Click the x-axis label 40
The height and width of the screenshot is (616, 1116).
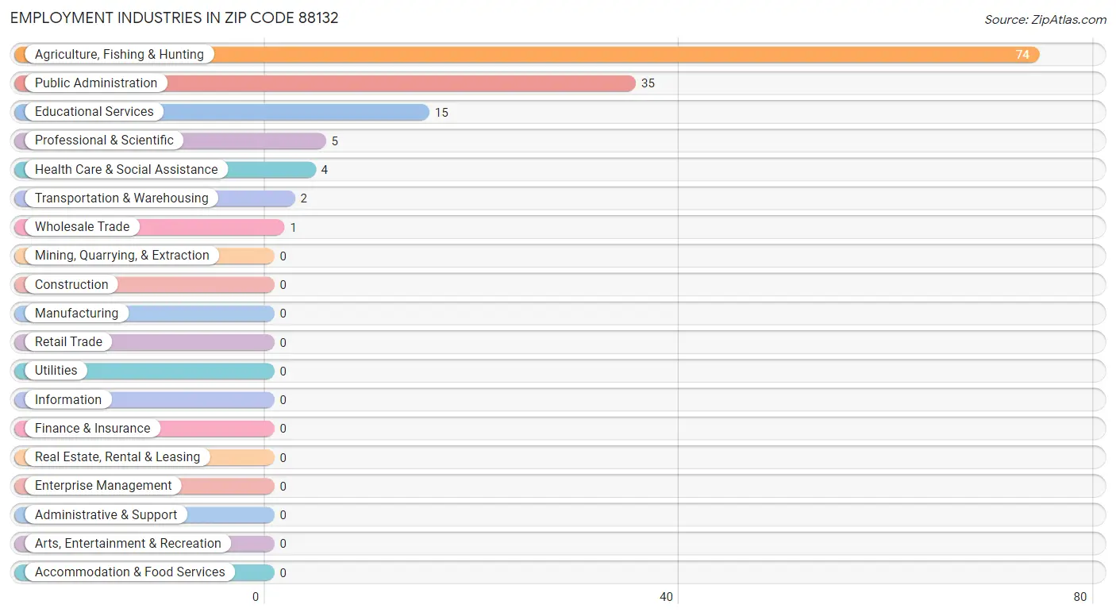coord(667,597)
